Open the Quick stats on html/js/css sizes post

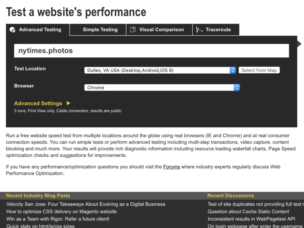tap(40, 226)
